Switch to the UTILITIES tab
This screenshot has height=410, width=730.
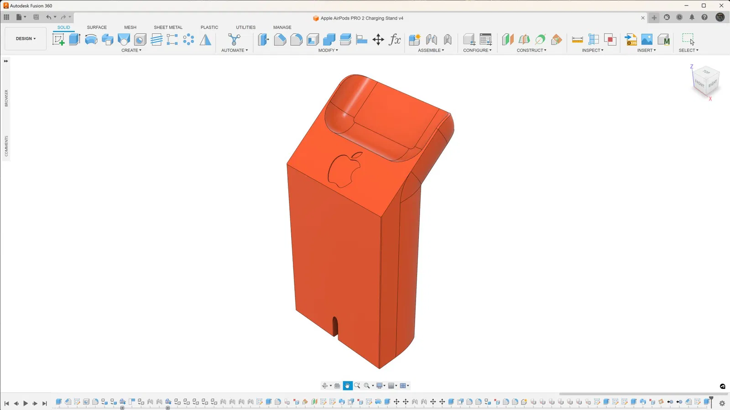pyautogui.click(x=245, y=27)
